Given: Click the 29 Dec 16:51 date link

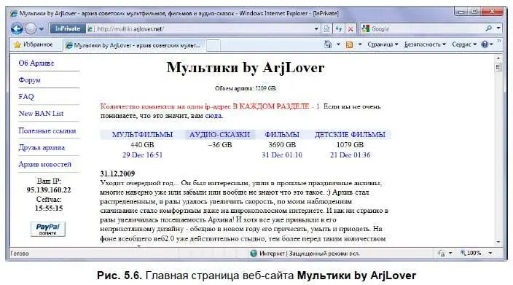Looking at the screenshot, I should point(142,155).
